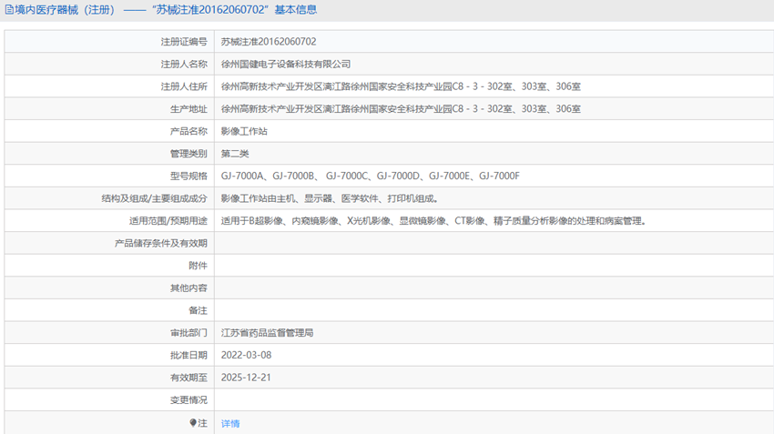The image size is (774, 434).
Task: Select approval date 2022-03-08
Action: pyautogui.click(x=247, y=355)
